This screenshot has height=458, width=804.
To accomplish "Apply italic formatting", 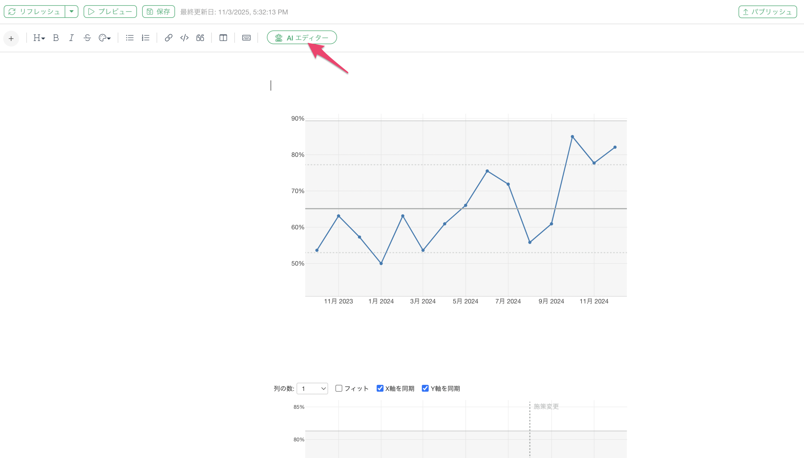I will (71, 38).
